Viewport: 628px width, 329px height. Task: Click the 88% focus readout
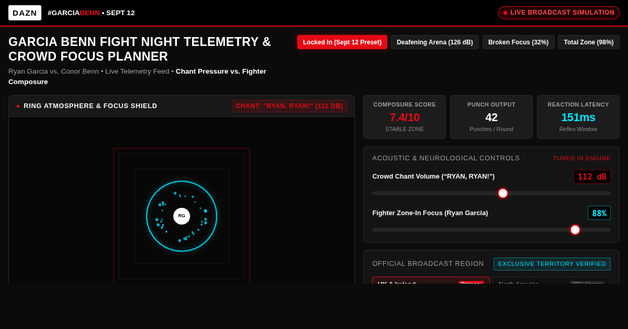(599, 213)
